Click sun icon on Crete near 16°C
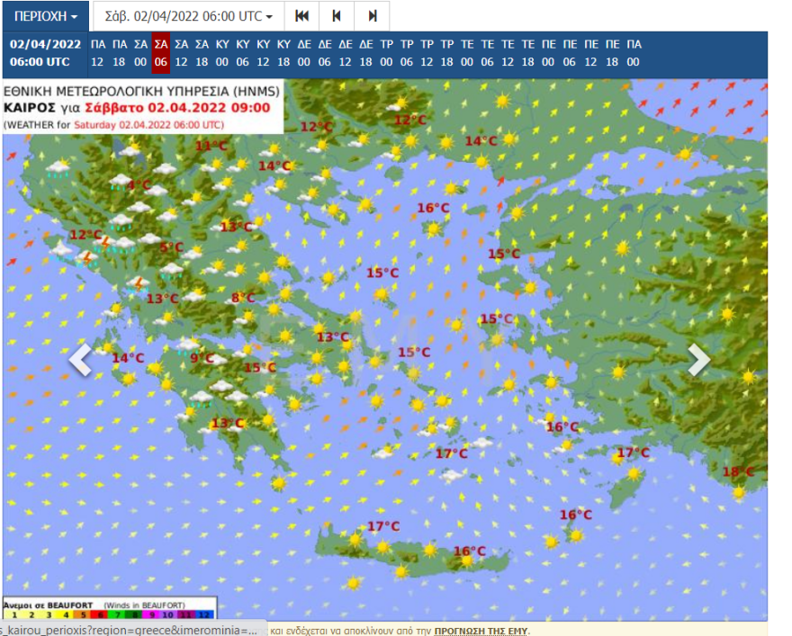Viewport: 792px width, 636px height. pyautogui.click(x=467, y=561)
